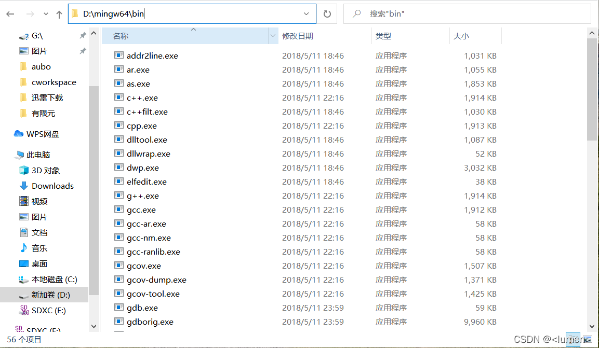Screen dimensions: 599x348
Task: Click the gdb.exe file name
Action: (142, 308)
